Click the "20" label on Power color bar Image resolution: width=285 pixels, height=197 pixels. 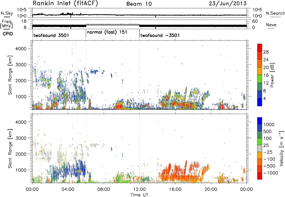[266, 68]
